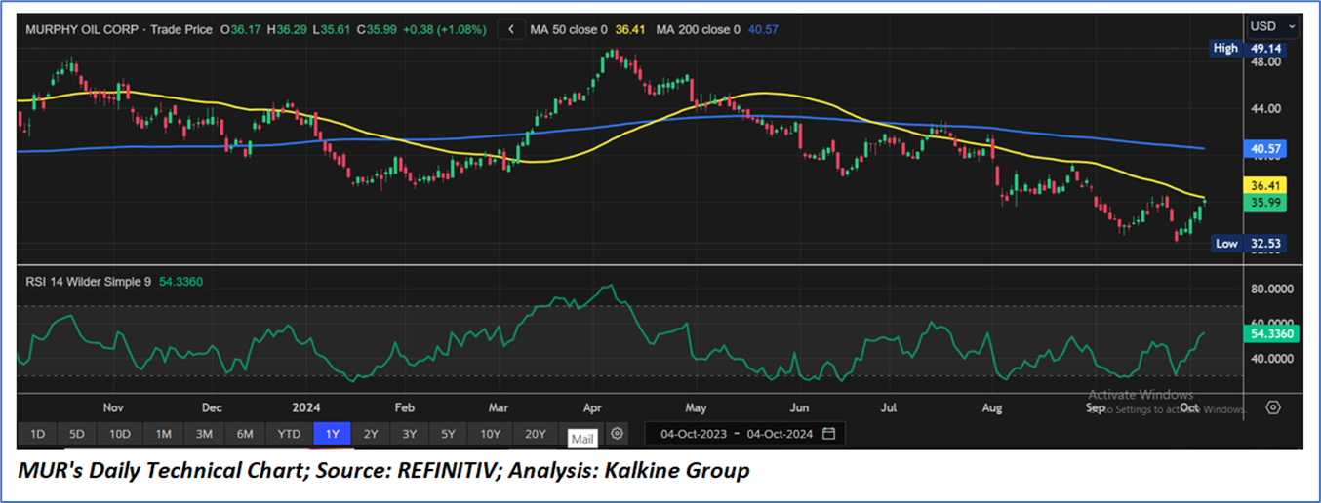The height and width of the screenshot is (503, 1321).
Task: Click the chart caption text below the chart
Action: click(385, 471)
